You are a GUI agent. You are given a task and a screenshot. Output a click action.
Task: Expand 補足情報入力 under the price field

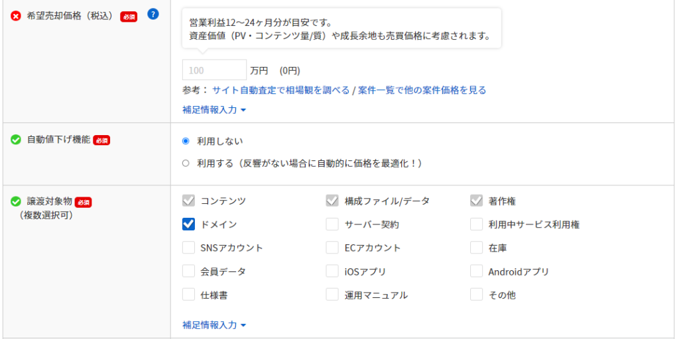[214, 110]
